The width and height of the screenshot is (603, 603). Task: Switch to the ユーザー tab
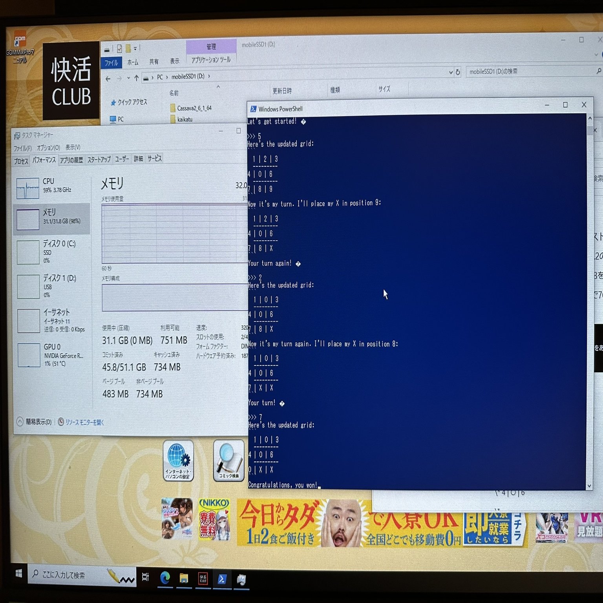122,159
